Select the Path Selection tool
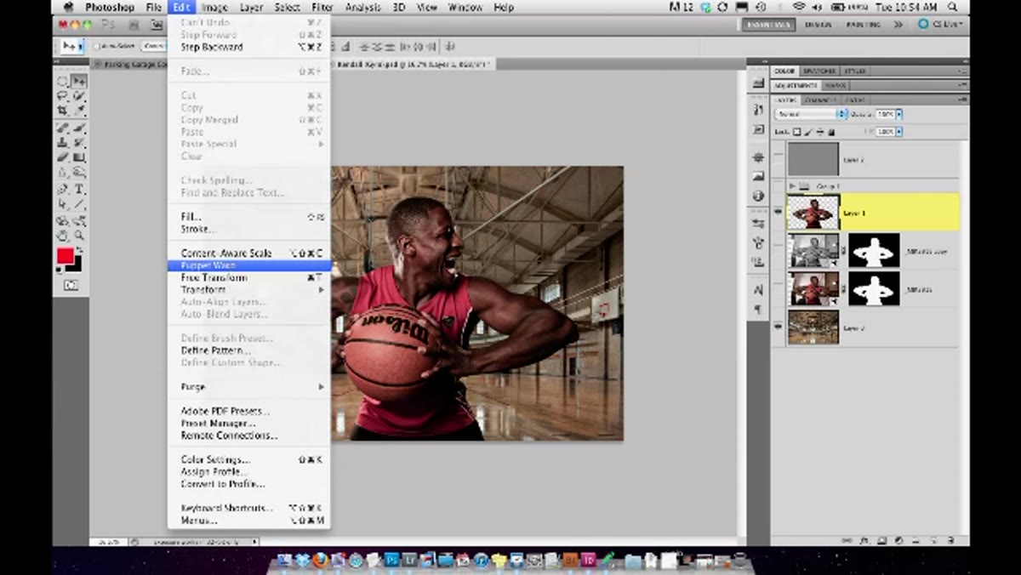 pos(63,204)
